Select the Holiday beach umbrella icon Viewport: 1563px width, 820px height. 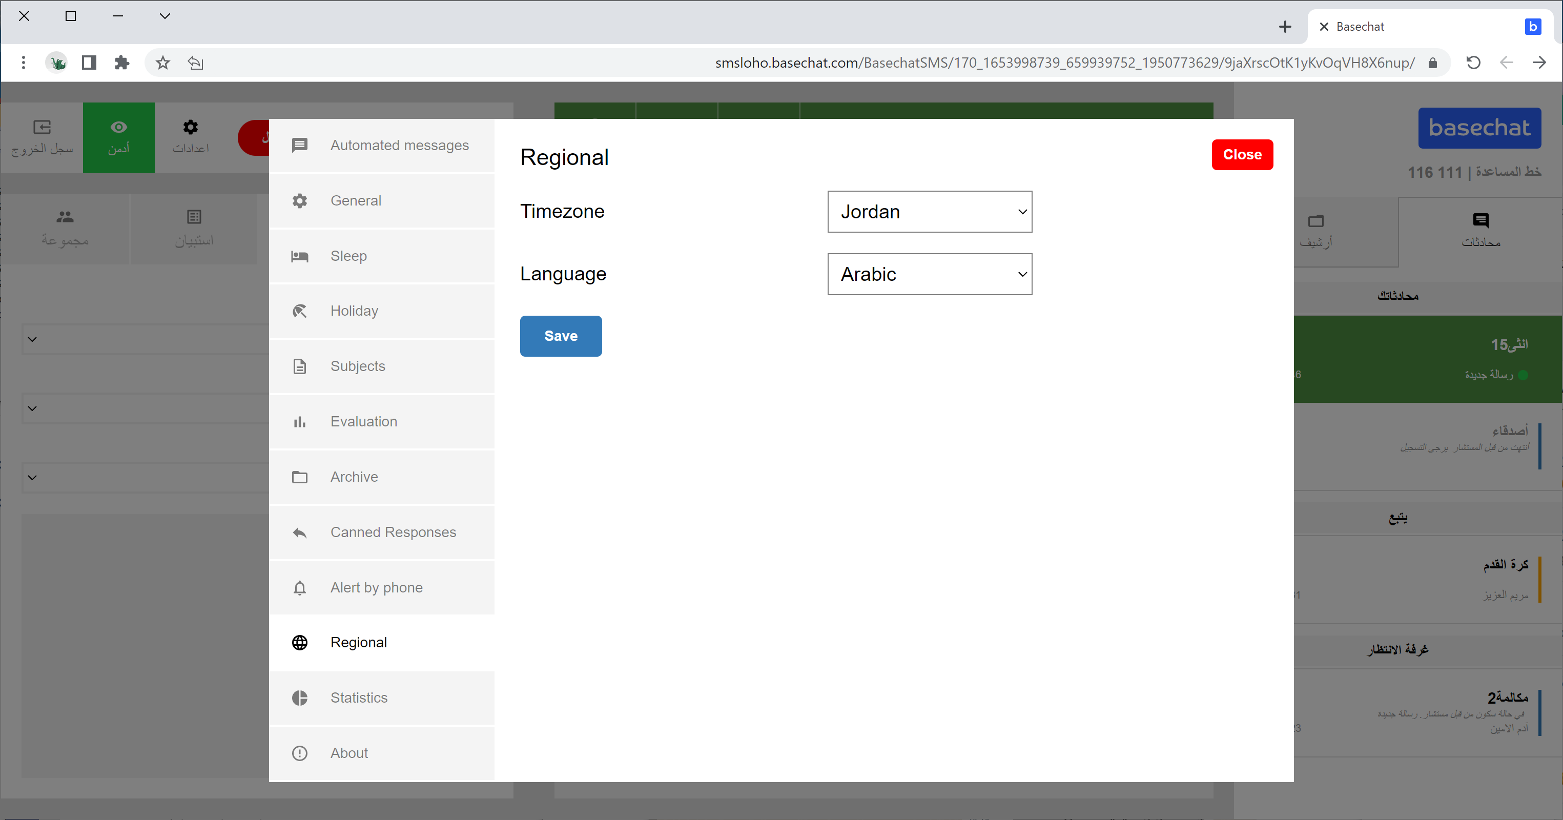tap(300, 312)
